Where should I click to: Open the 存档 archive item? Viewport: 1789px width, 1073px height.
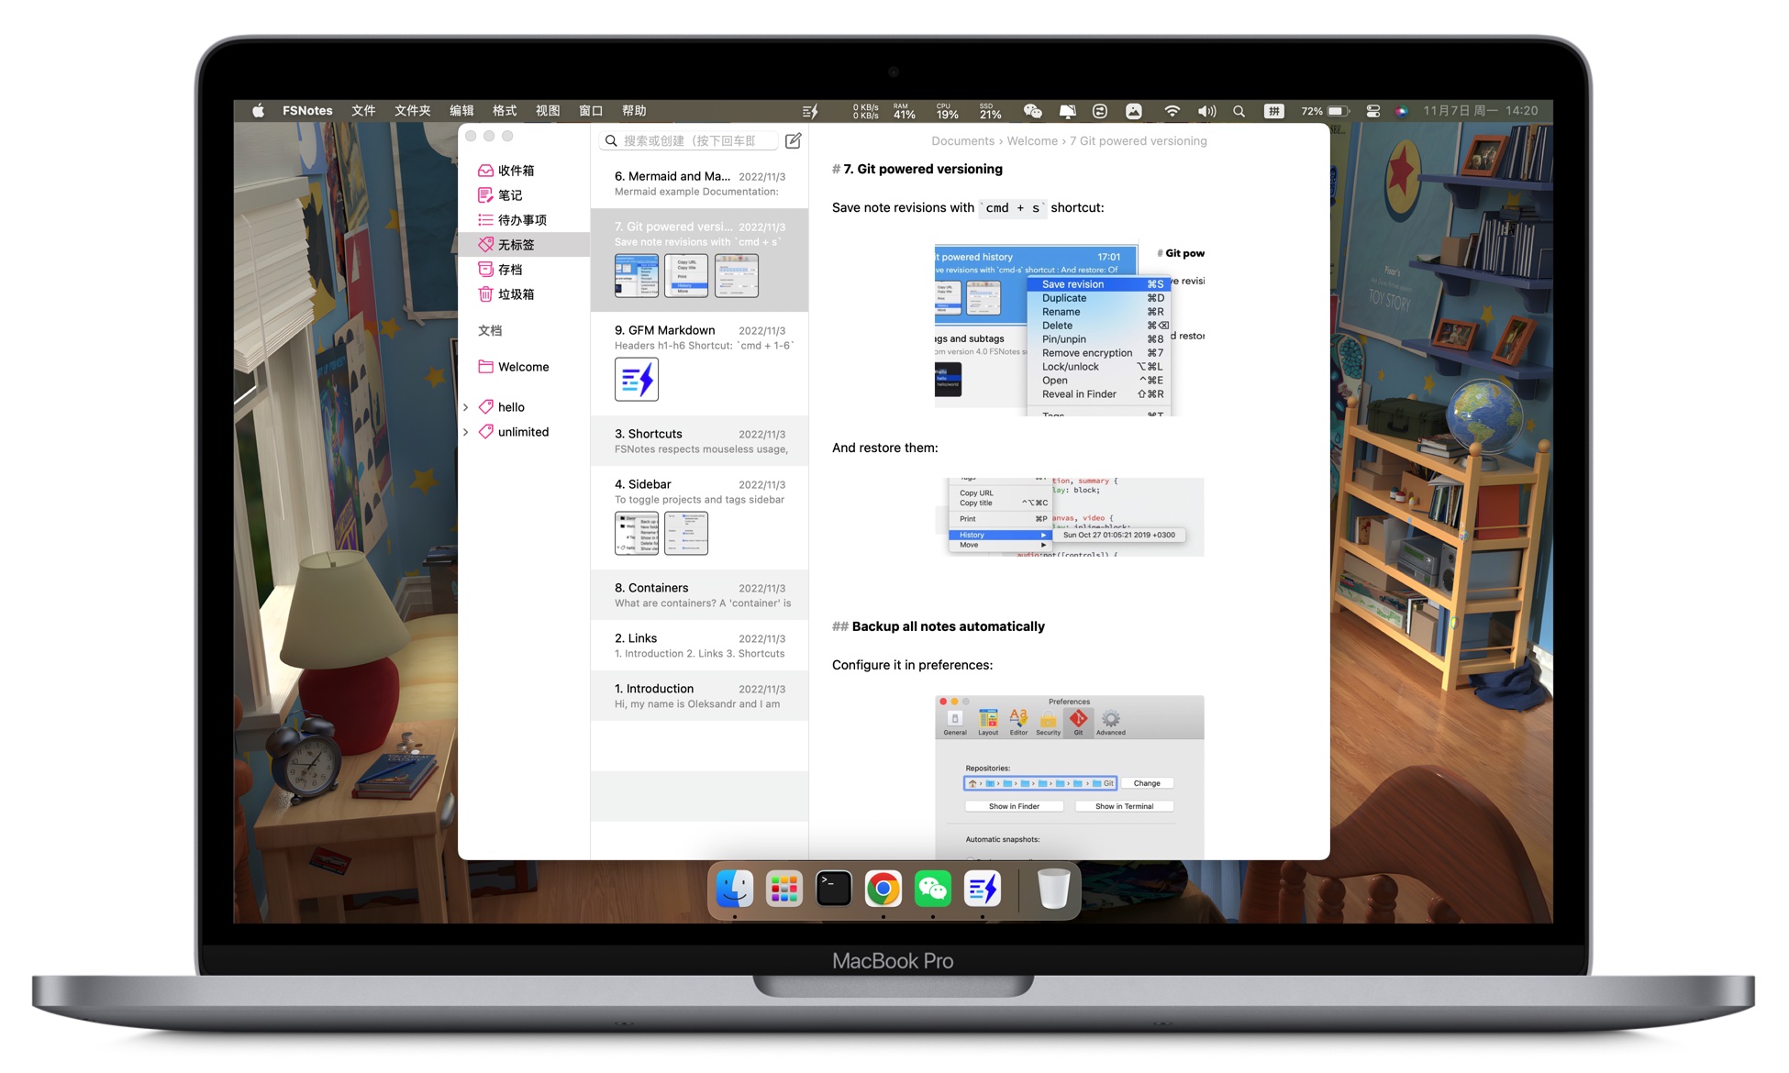coord(509,270)
